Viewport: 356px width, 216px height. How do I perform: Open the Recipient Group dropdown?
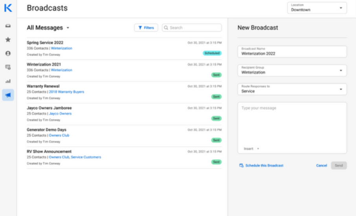(292, 71)
